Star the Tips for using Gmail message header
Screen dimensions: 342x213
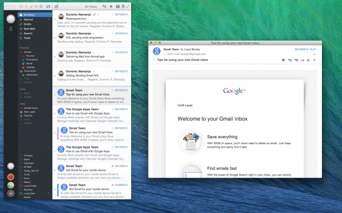154,60
